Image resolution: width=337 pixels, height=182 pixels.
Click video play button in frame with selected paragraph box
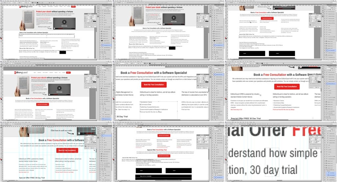(64, 22)
